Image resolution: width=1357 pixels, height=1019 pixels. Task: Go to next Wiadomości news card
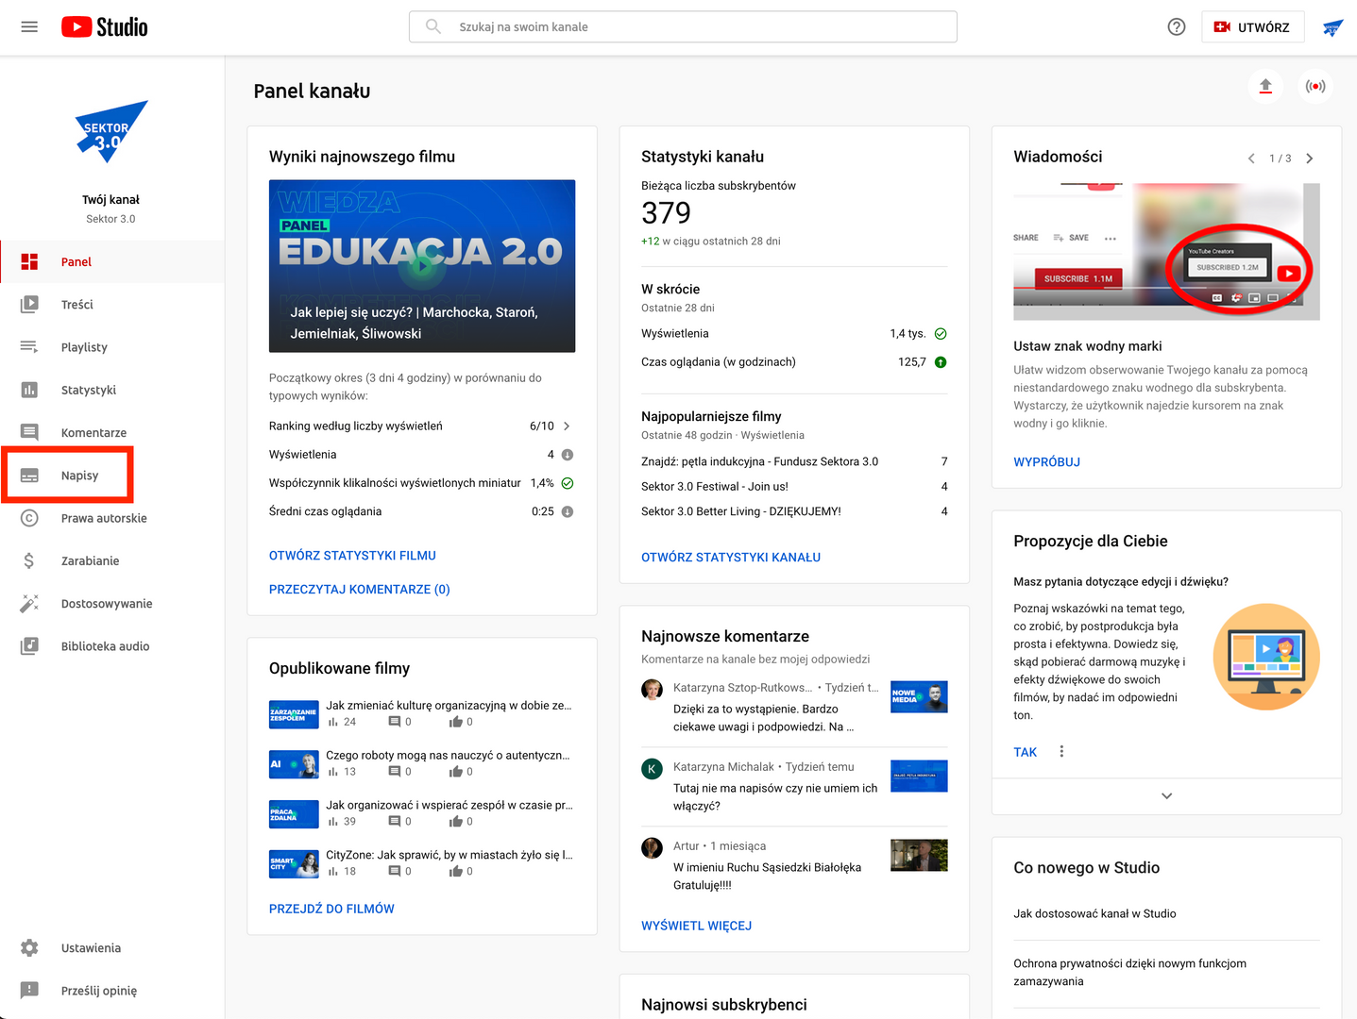pyautogui.click(x=1309, y=159)
